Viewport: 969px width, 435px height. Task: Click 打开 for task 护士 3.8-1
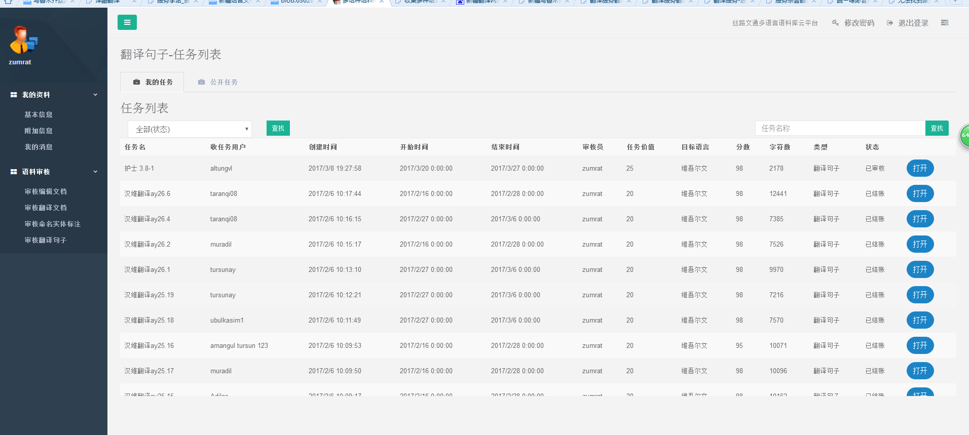(x=920, y=168)
